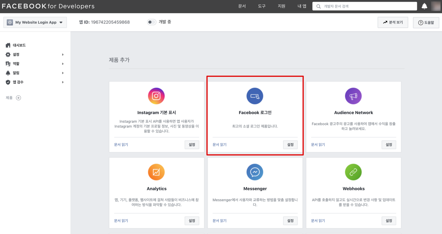
Task: Click the Instagram product logo icon
Action: pos(156,96)
